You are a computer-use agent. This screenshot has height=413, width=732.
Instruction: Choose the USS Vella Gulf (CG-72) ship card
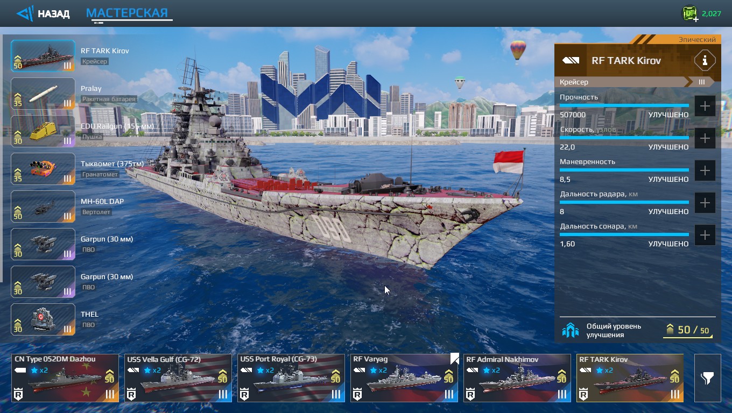point(178,378)
